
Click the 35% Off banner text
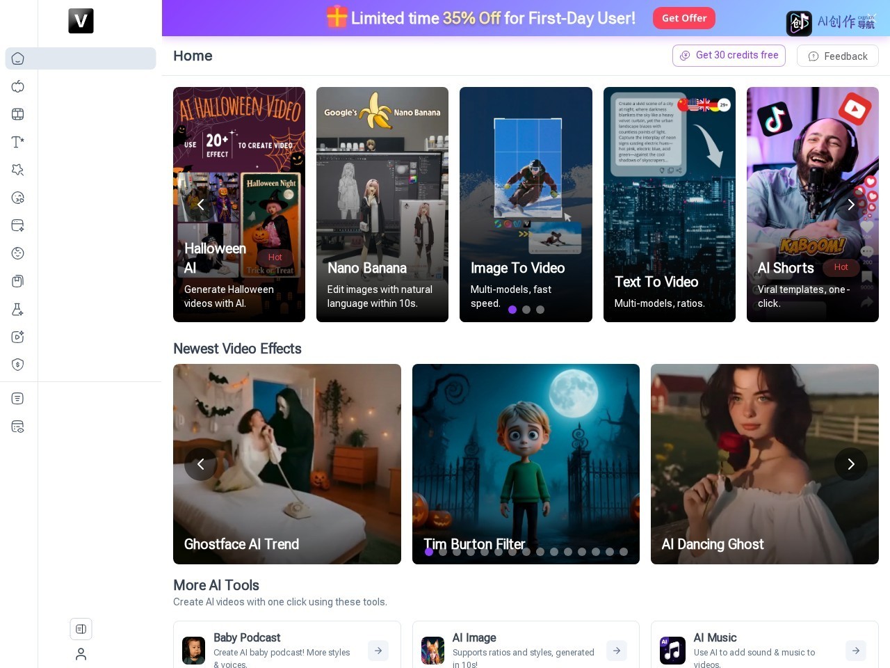[471, 18]
